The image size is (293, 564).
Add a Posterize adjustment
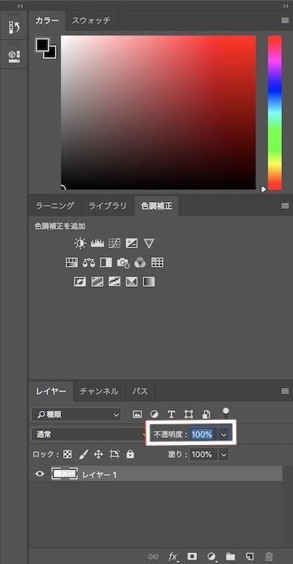97,282
